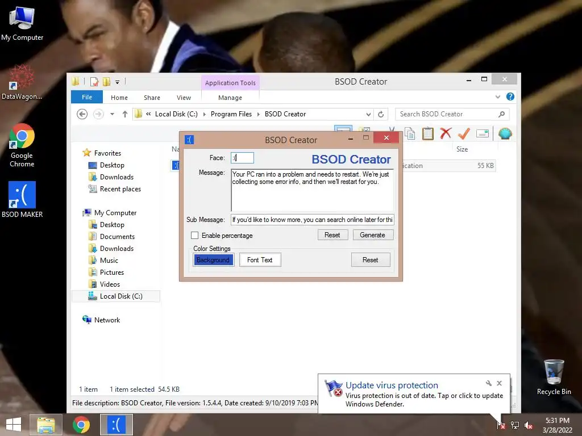Open the BSOD MAKER desktop shortcut
582x436 pixels.
point(22,199)
